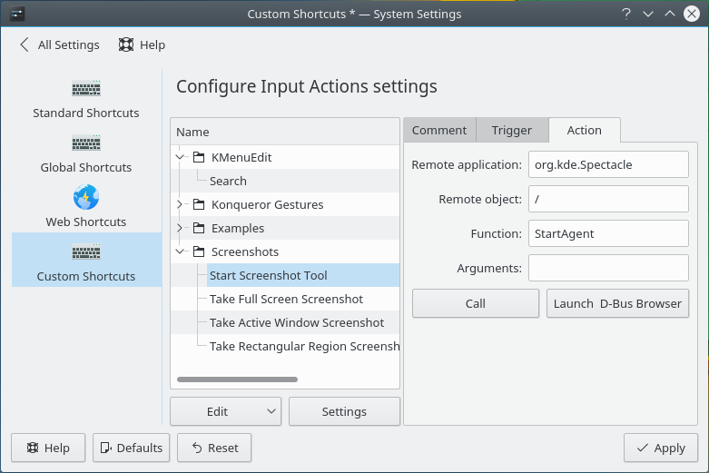This screenshot has height=473, width=709.
Task: Open Web Shortcuts globe icon
Action: coord(86,198)
